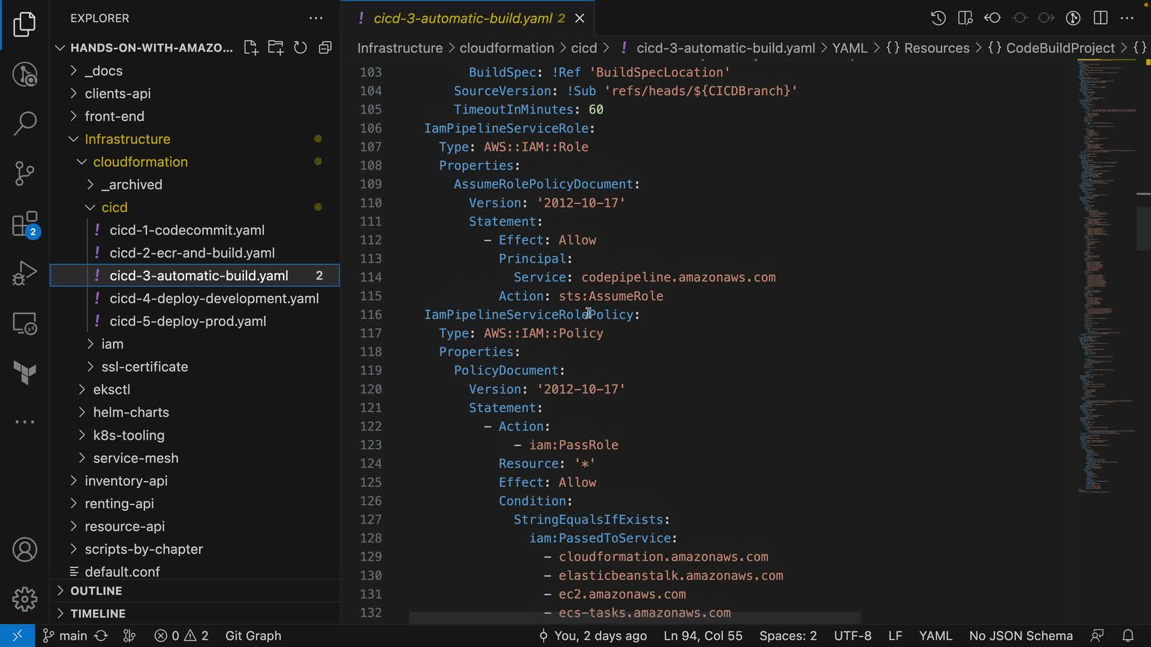Split the editor to the right
This screenshot has width=1151, height=647.
click(x=1100, y=18)
